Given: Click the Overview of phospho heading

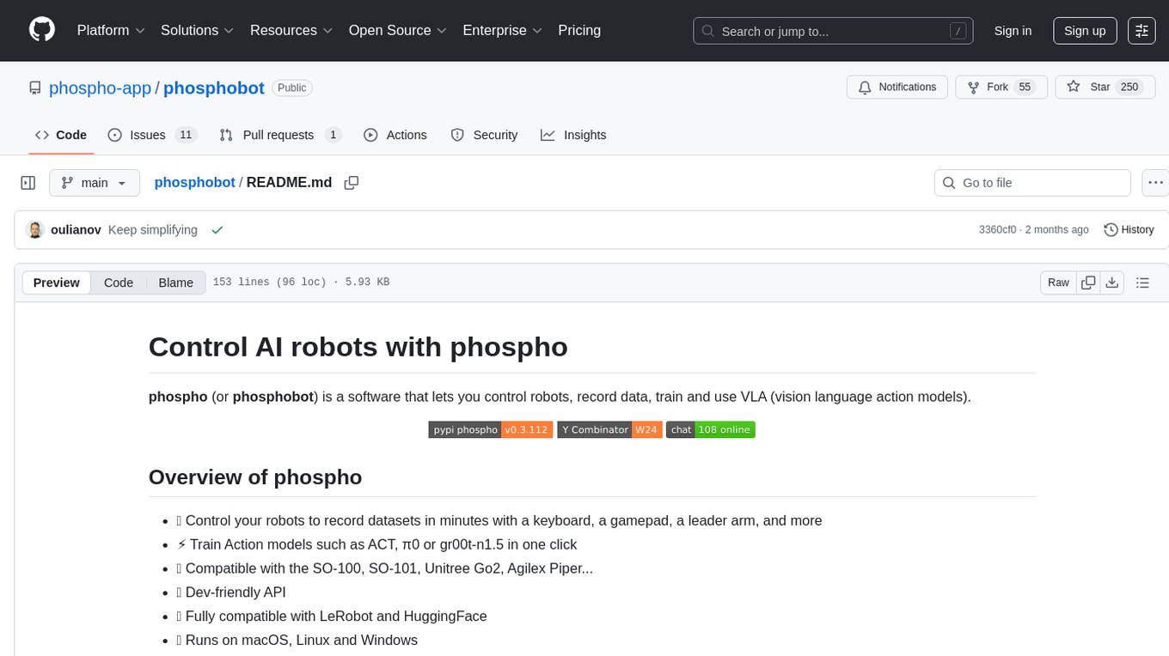Looking at the screenshot, I should coord(255,477).
